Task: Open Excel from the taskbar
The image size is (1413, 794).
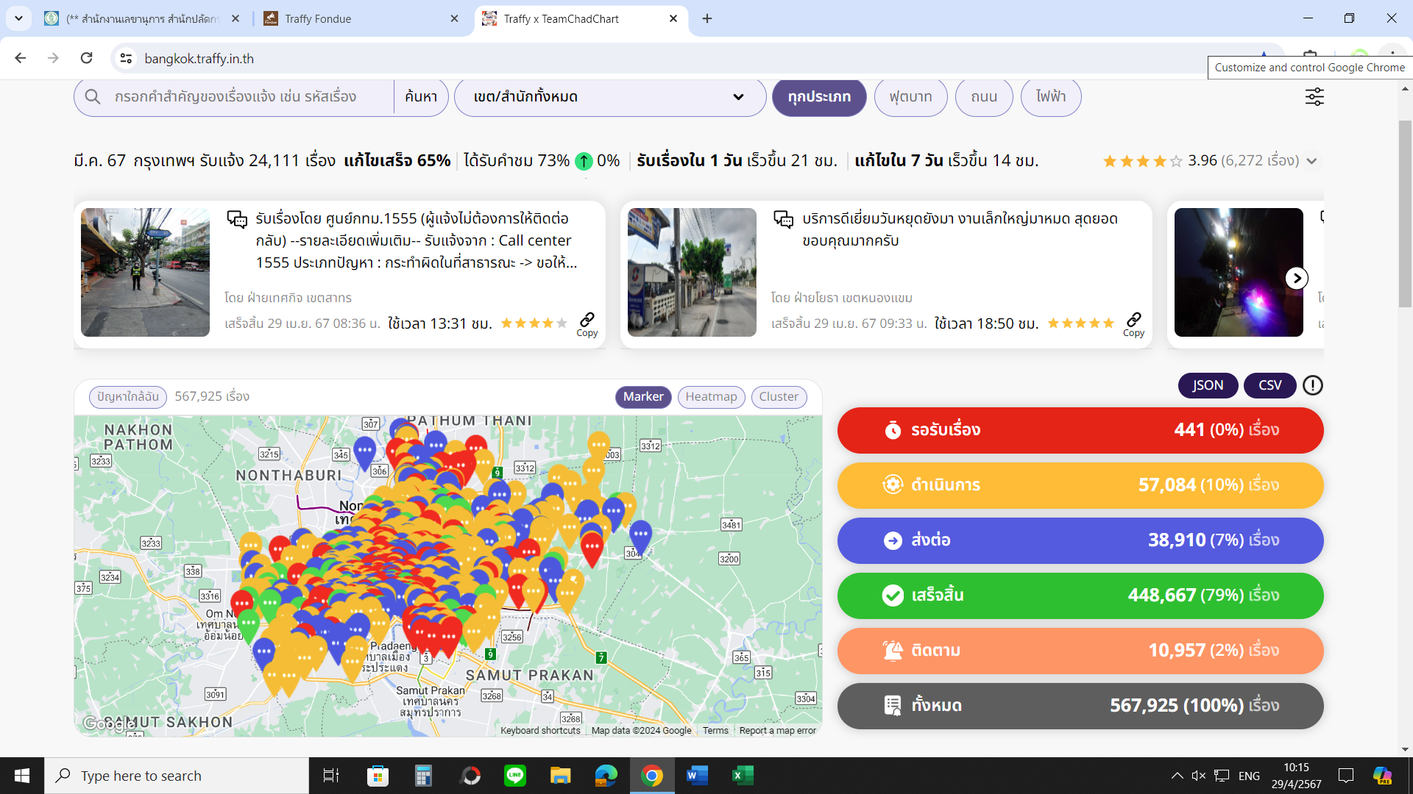Action: [x=743, y=776]
